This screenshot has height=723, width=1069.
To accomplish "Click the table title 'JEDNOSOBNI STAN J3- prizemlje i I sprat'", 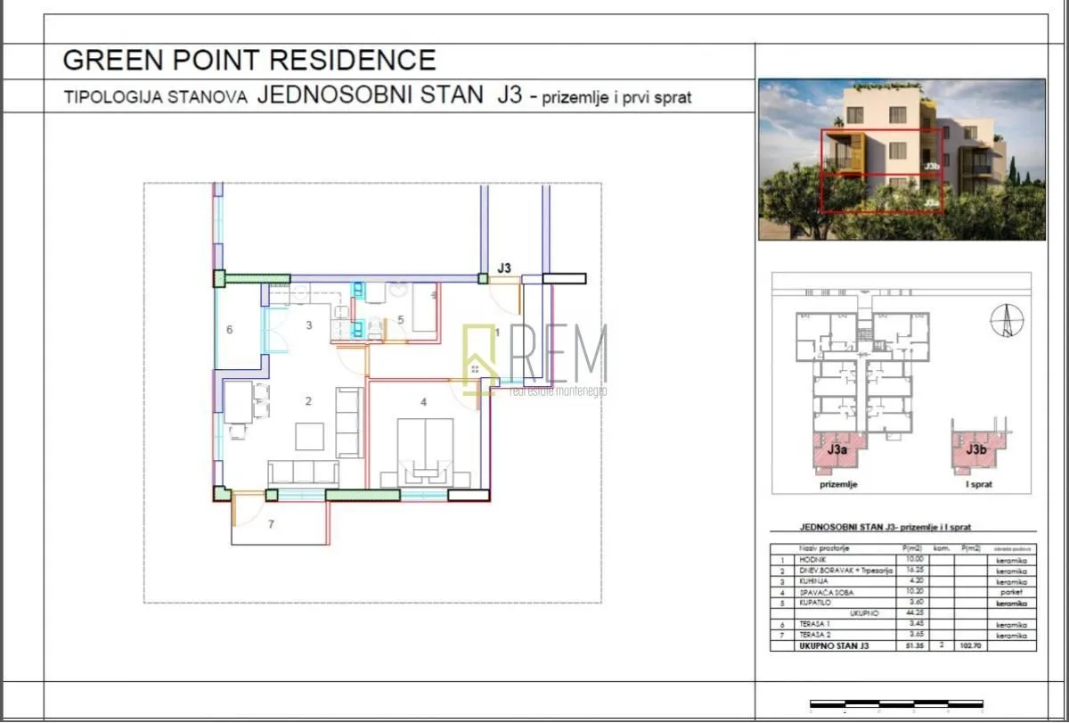I will click(885, 528).
